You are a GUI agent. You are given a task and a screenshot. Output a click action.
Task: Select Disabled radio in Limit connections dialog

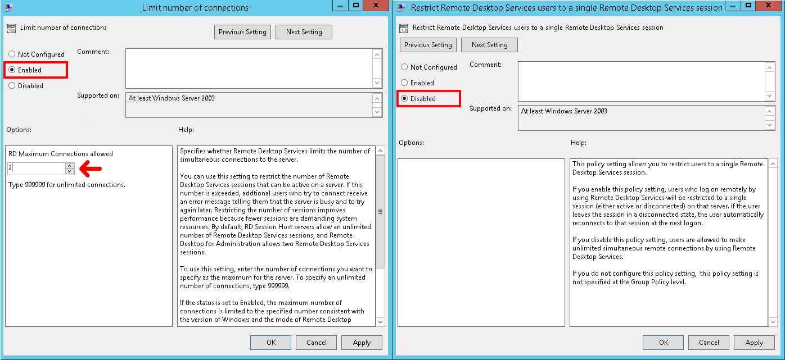pos(12,86)
